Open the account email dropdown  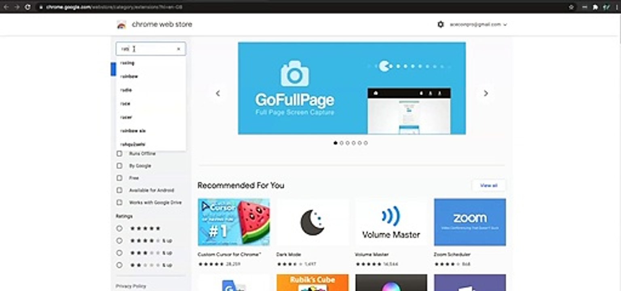[478, 24]
